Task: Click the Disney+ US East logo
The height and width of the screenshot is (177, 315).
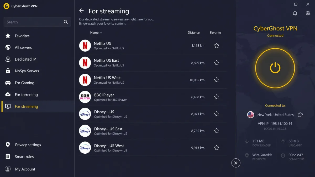Action: point(85,131)
